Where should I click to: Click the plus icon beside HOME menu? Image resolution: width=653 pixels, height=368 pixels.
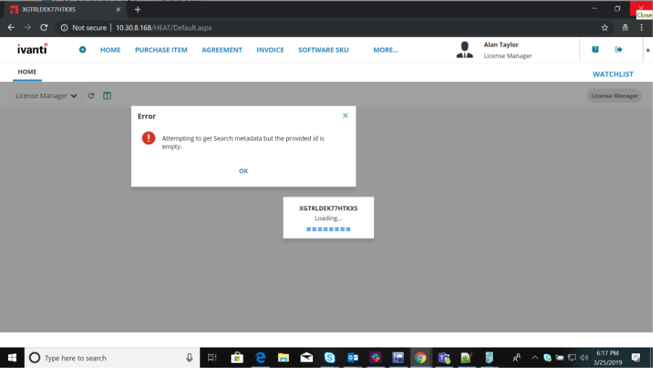[x=82, y=49]
